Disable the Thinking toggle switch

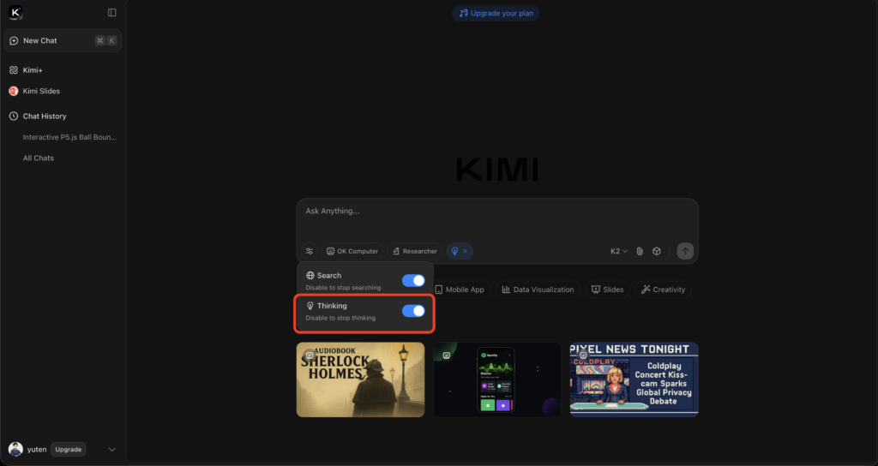(413, 311)
